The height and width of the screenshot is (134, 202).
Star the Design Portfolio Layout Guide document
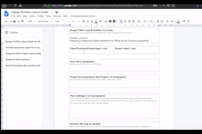tap(52, 12)
